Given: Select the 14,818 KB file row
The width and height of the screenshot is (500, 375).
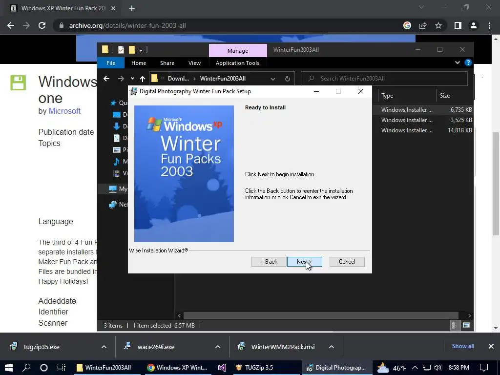Looking at the screenshot, I should point(422,130).
